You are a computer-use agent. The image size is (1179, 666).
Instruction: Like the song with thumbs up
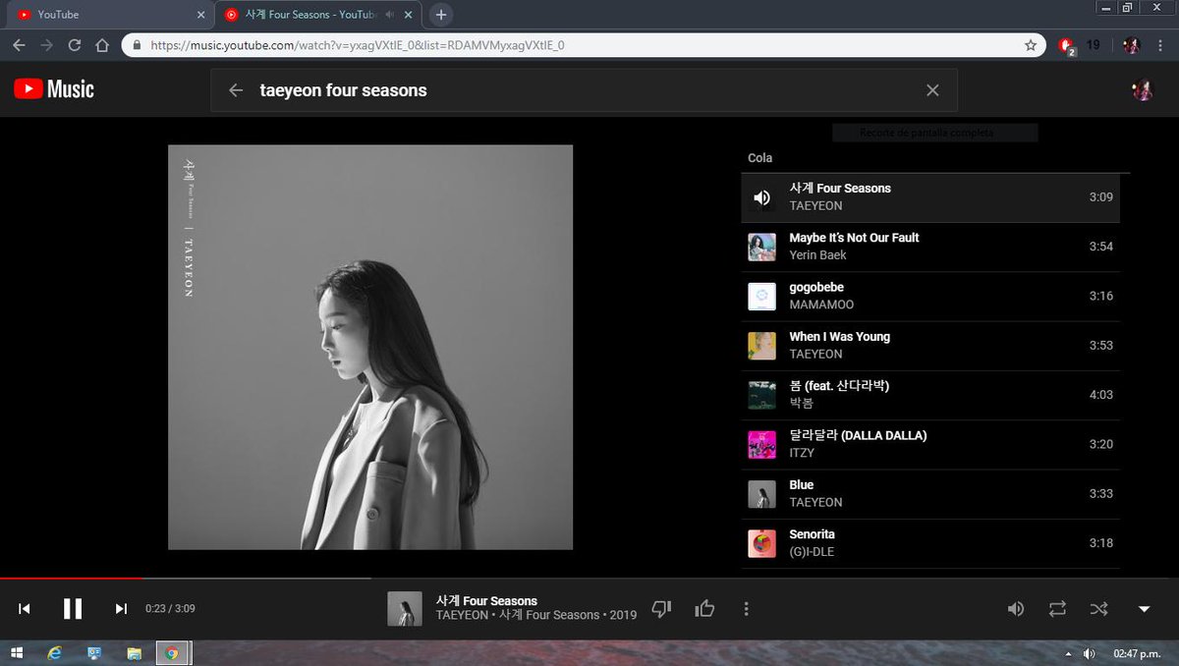[704, 609]
